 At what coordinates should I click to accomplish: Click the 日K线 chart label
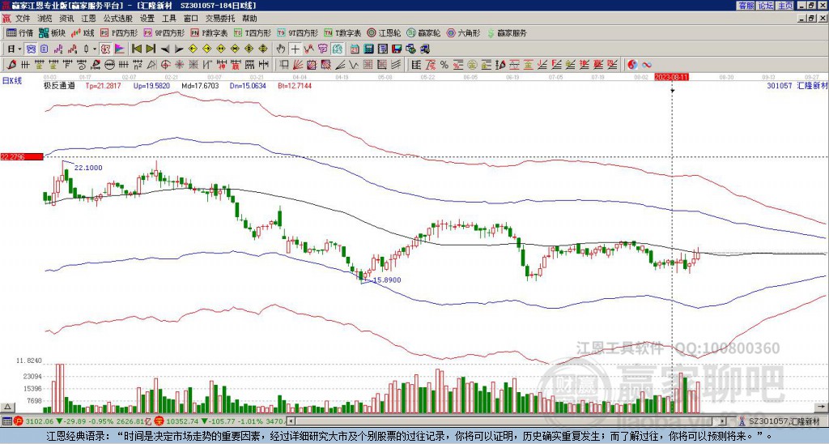click(11, 81)
